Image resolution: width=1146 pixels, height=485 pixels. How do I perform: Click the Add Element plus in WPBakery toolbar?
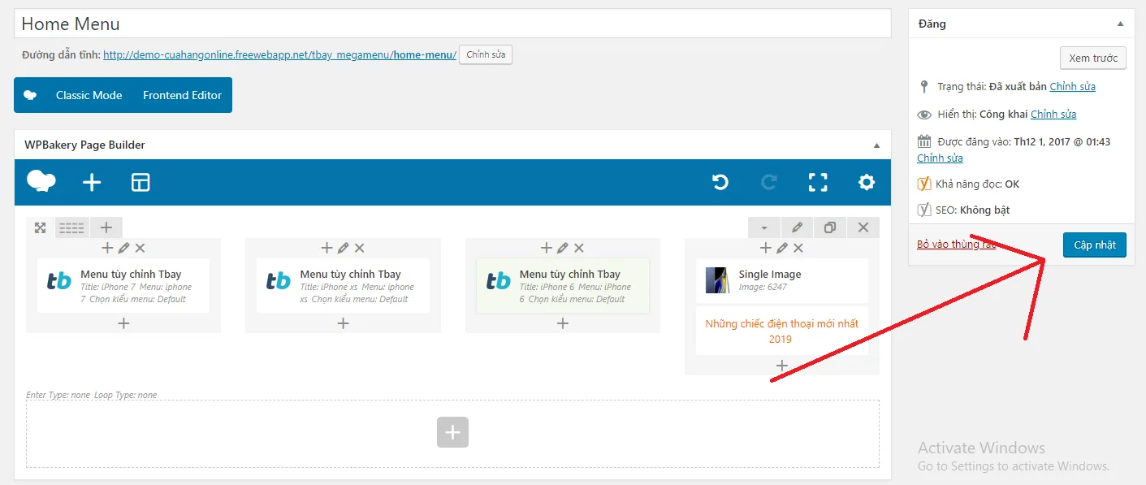tap(92, 182)
